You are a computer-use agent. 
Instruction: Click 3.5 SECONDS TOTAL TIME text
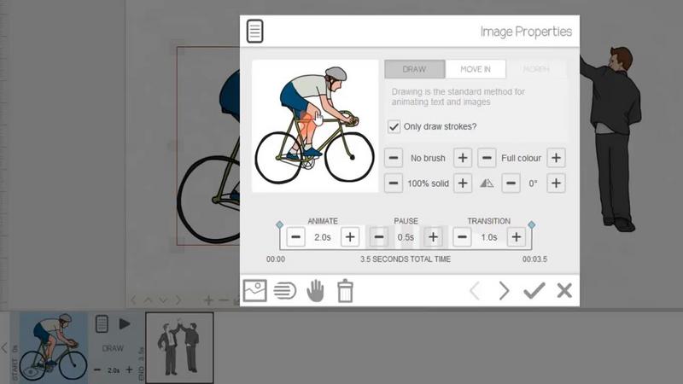click(405, 259)
